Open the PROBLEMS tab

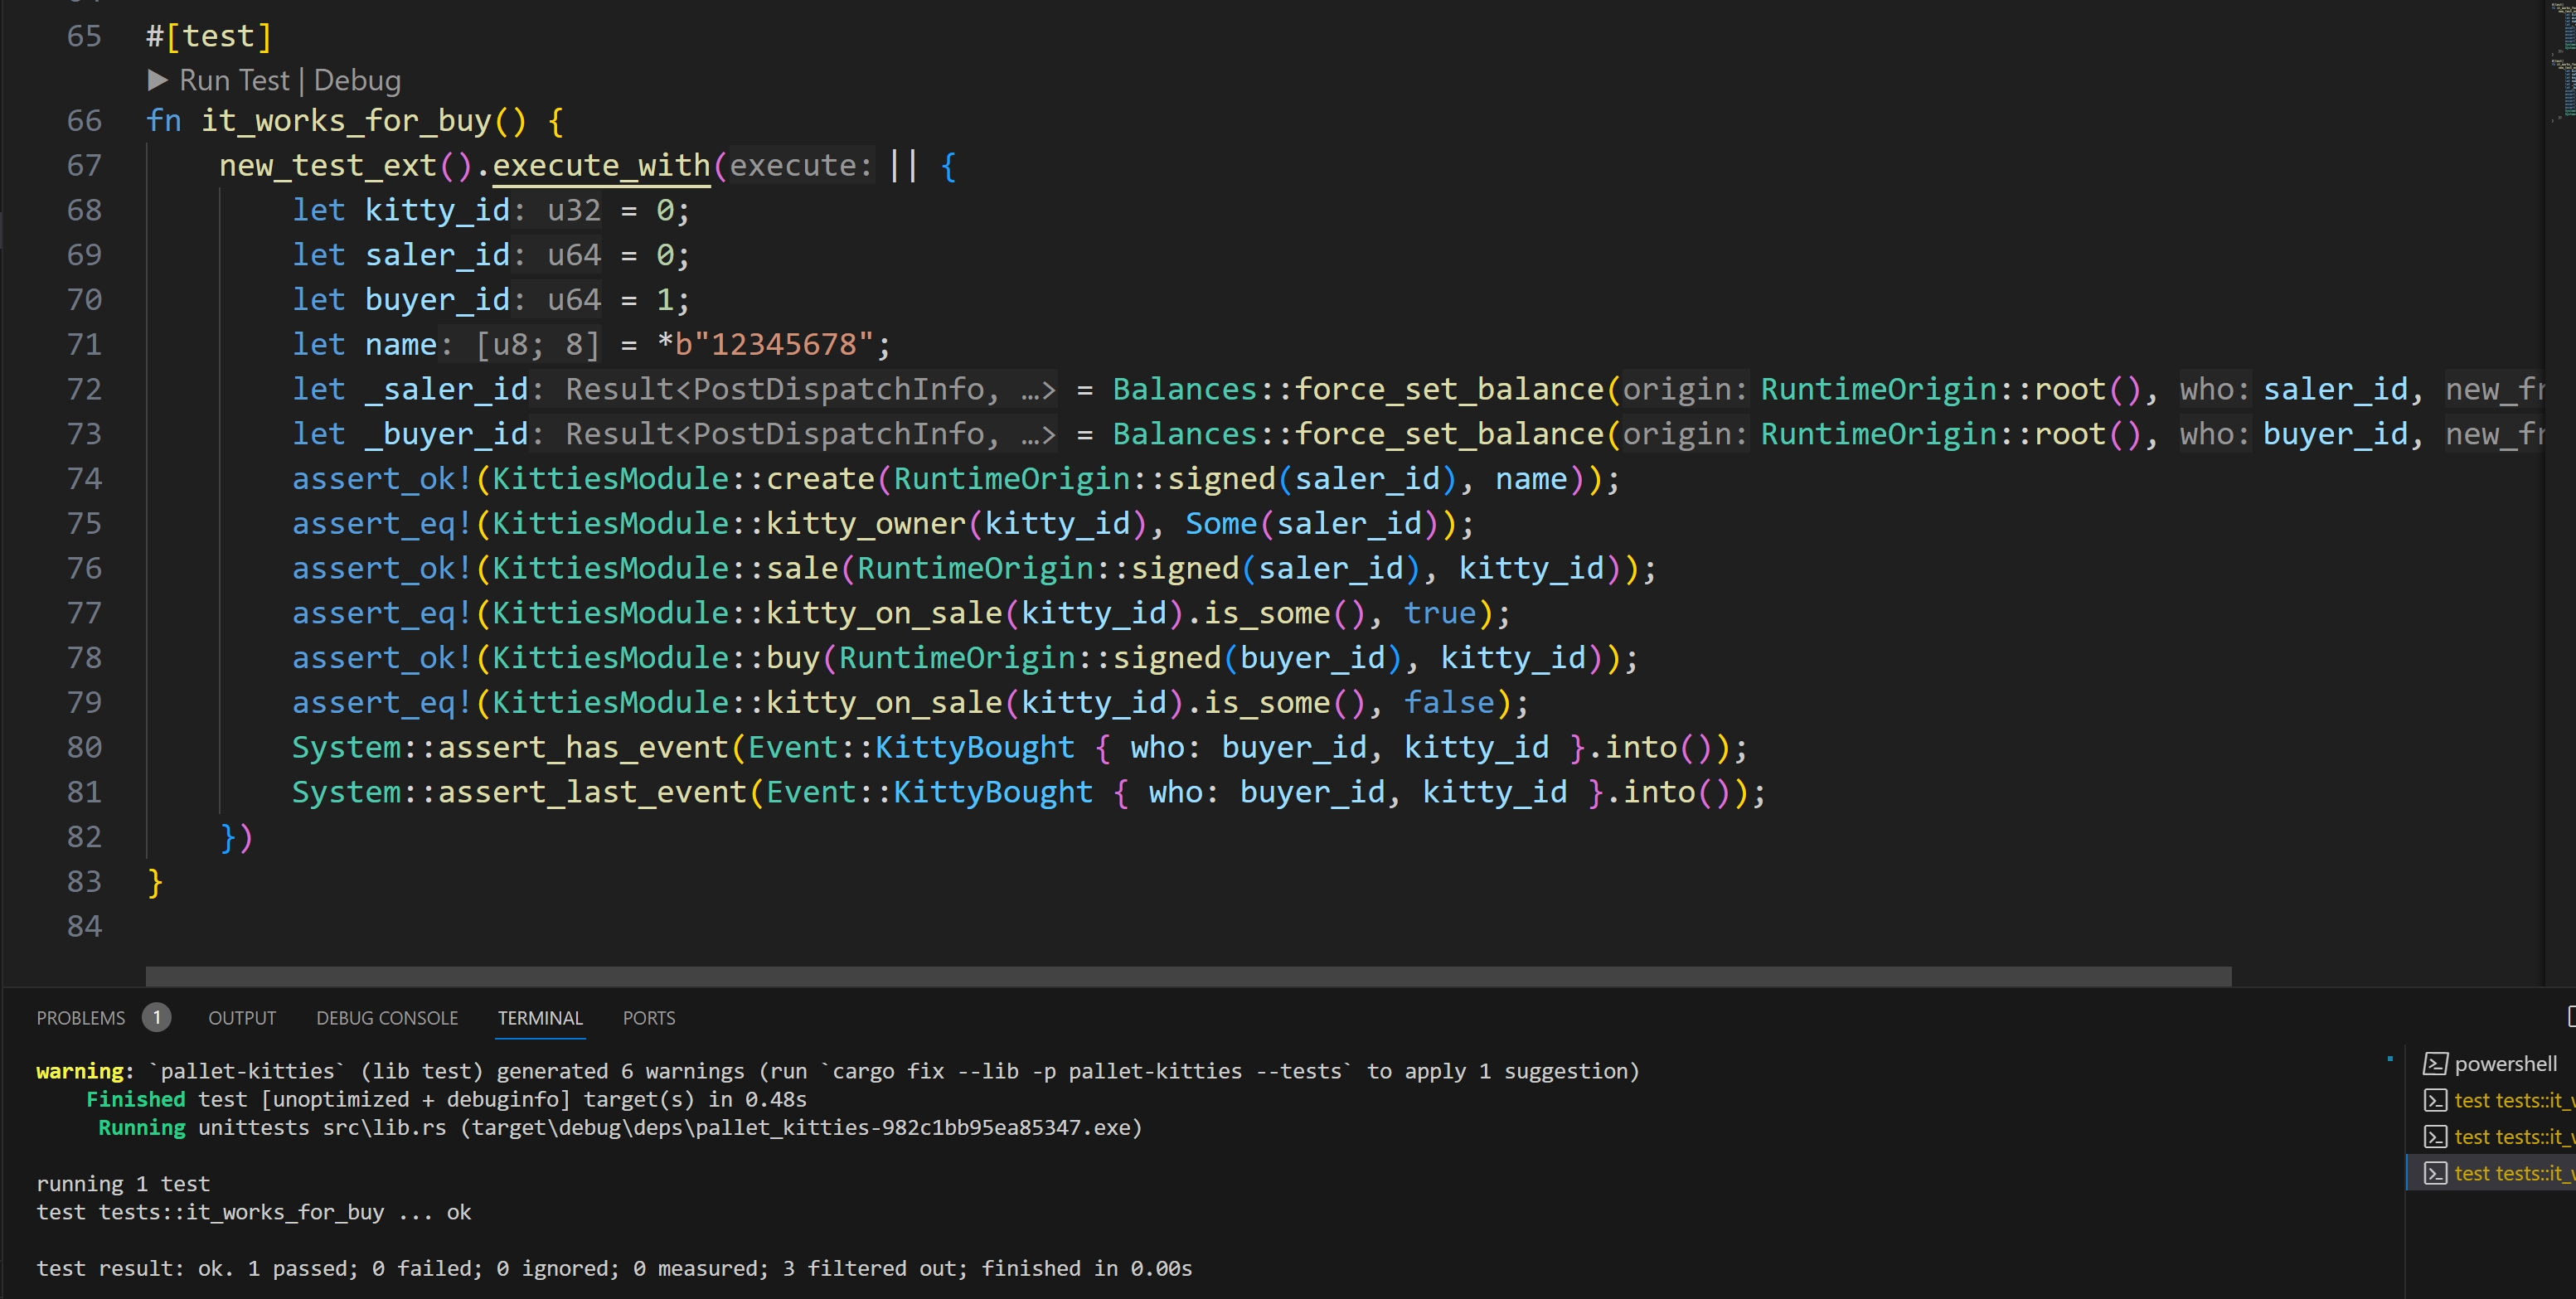tap(81, 1018)
